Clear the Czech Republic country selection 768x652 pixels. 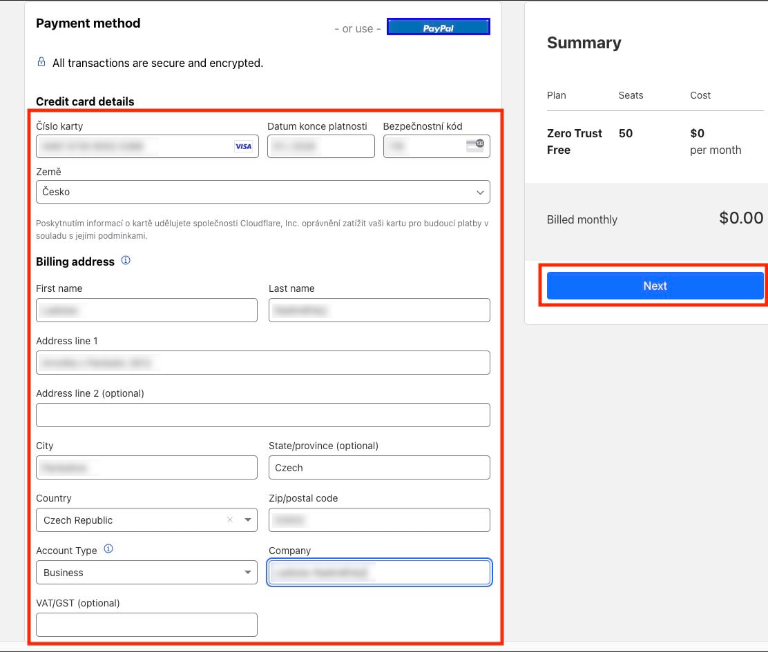[x=230, y=520]
